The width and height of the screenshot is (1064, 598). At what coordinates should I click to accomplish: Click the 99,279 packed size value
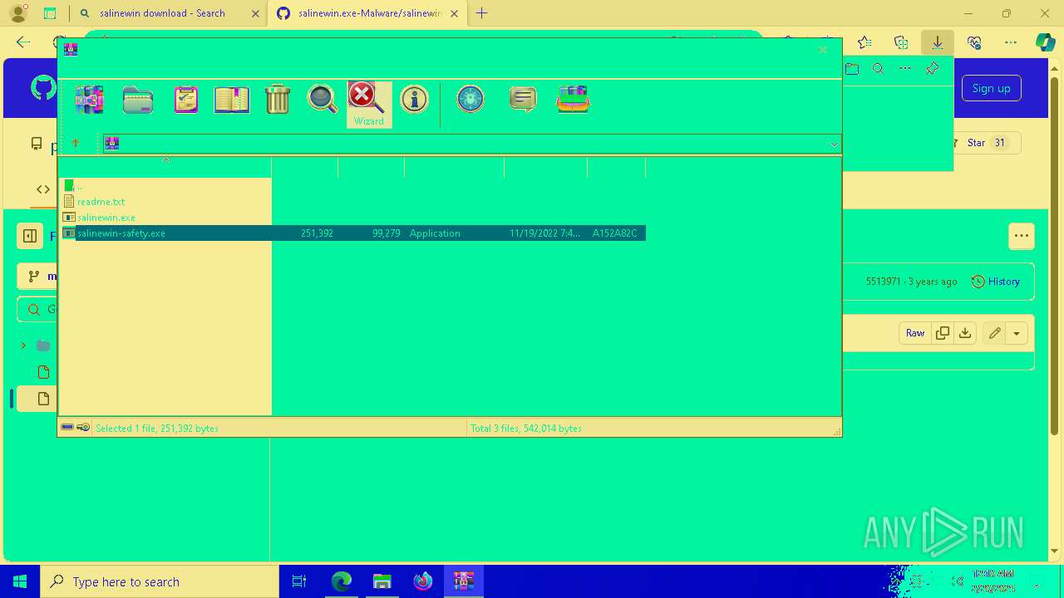387,233
